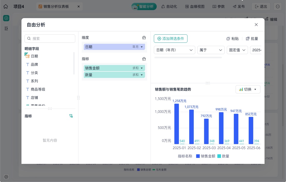Toggle 销售金额 legend color swatch

click(x=198, y=156)
